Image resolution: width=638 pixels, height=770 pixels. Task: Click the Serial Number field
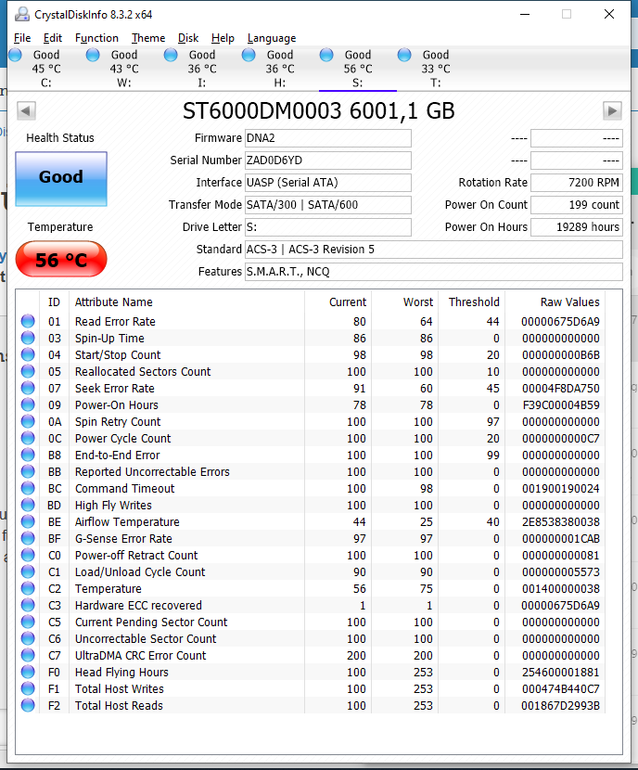[327, 160]
